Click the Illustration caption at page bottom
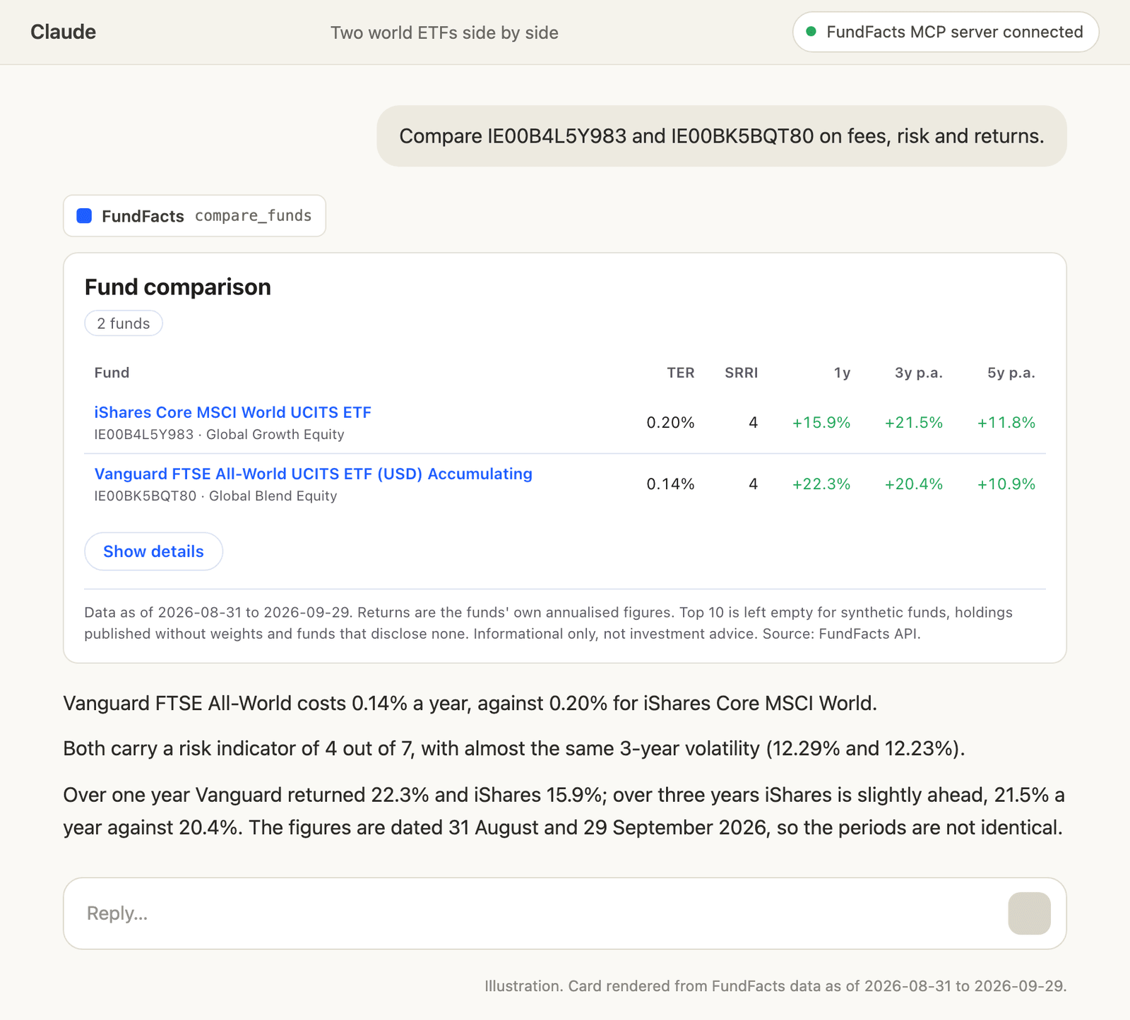 [775, 986]
